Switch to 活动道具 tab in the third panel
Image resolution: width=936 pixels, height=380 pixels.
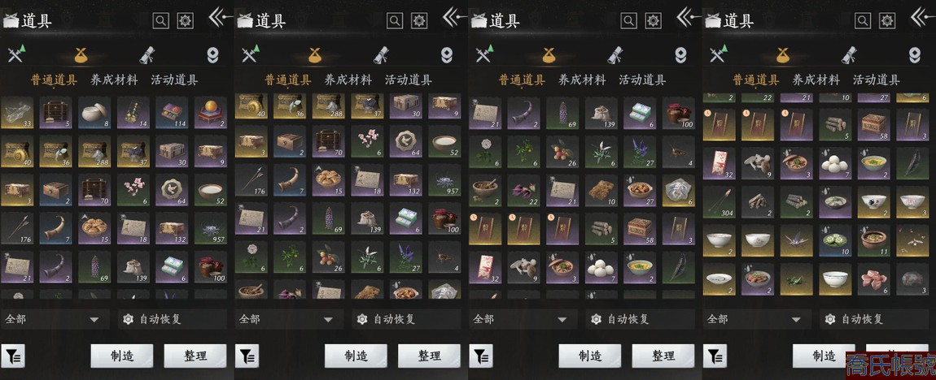pos(642,80)
